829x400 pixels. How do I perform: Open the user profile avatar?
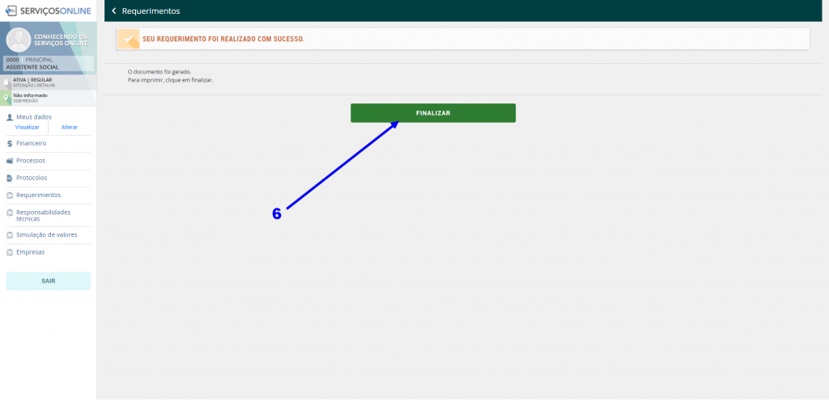pos(18,40)
